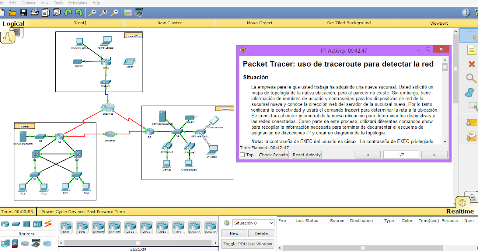
Task: Select the Draw Polygon shape tool
Action: (x=472, y=92)
